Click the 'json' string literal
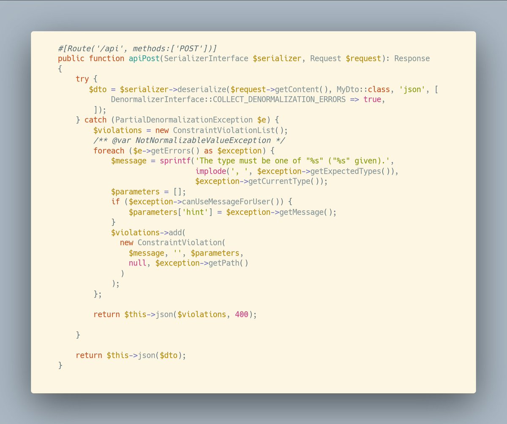507x424 pixels. click(x=412, y=89)
